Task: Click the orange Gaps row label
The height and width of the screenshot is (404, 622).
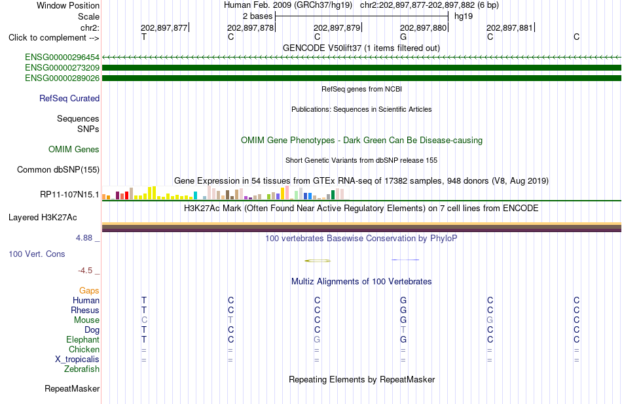Action: [x=89, y=291]
